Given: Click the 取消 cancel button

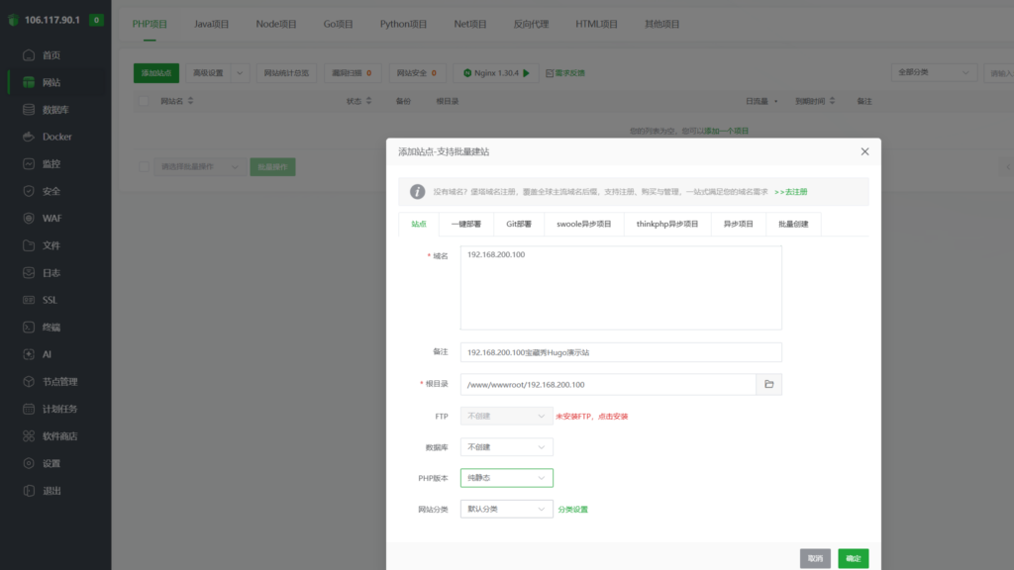Looking at the screenshot, I should (x=815, y=558).
